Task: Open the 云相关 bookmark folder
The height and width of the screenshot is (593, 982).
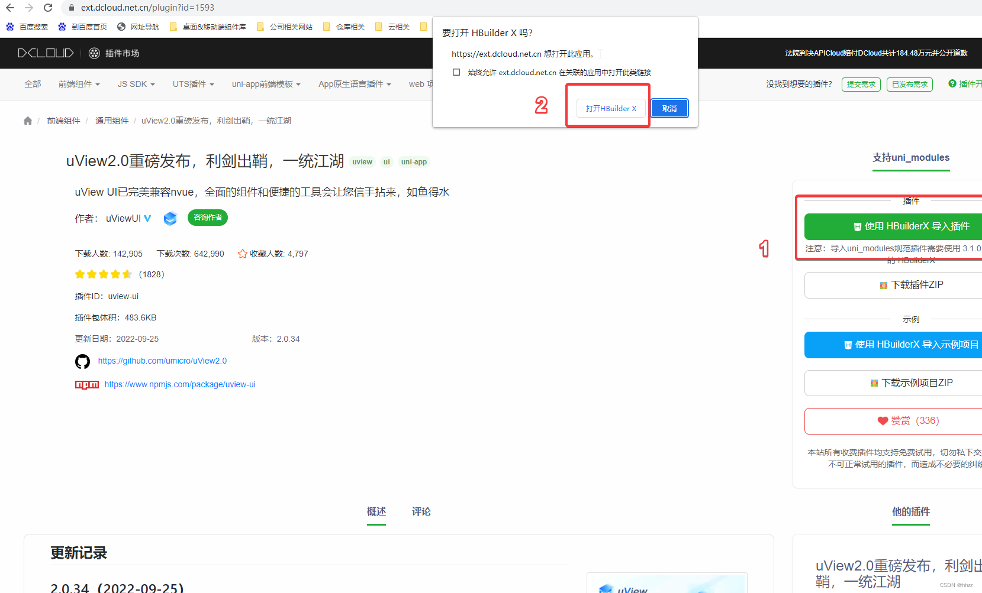Action: [392, 27]
